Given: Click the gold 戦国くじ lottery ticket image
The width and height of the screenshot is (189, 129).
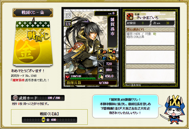Looking at the screenshot, I should (x=33, y=43).
